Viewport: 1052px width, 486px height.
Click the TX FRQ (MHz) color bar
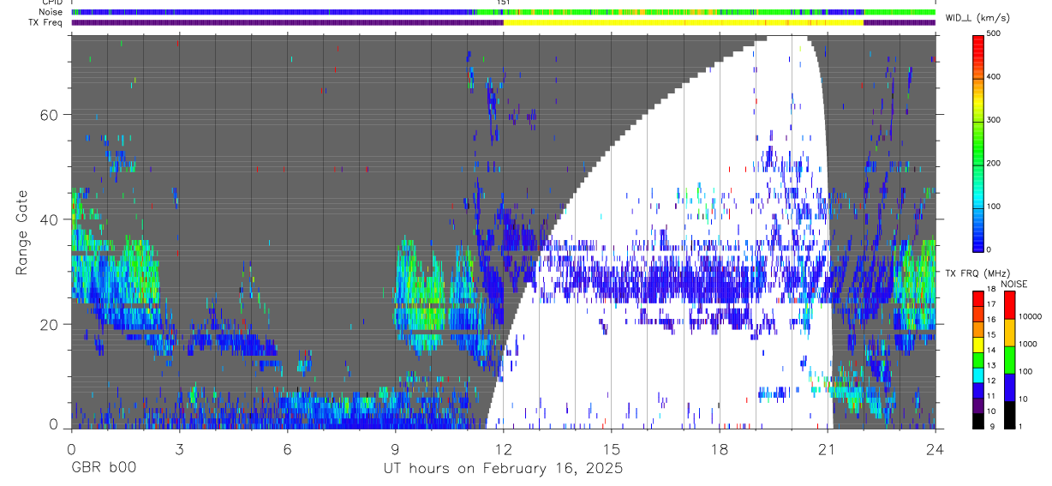978,358
